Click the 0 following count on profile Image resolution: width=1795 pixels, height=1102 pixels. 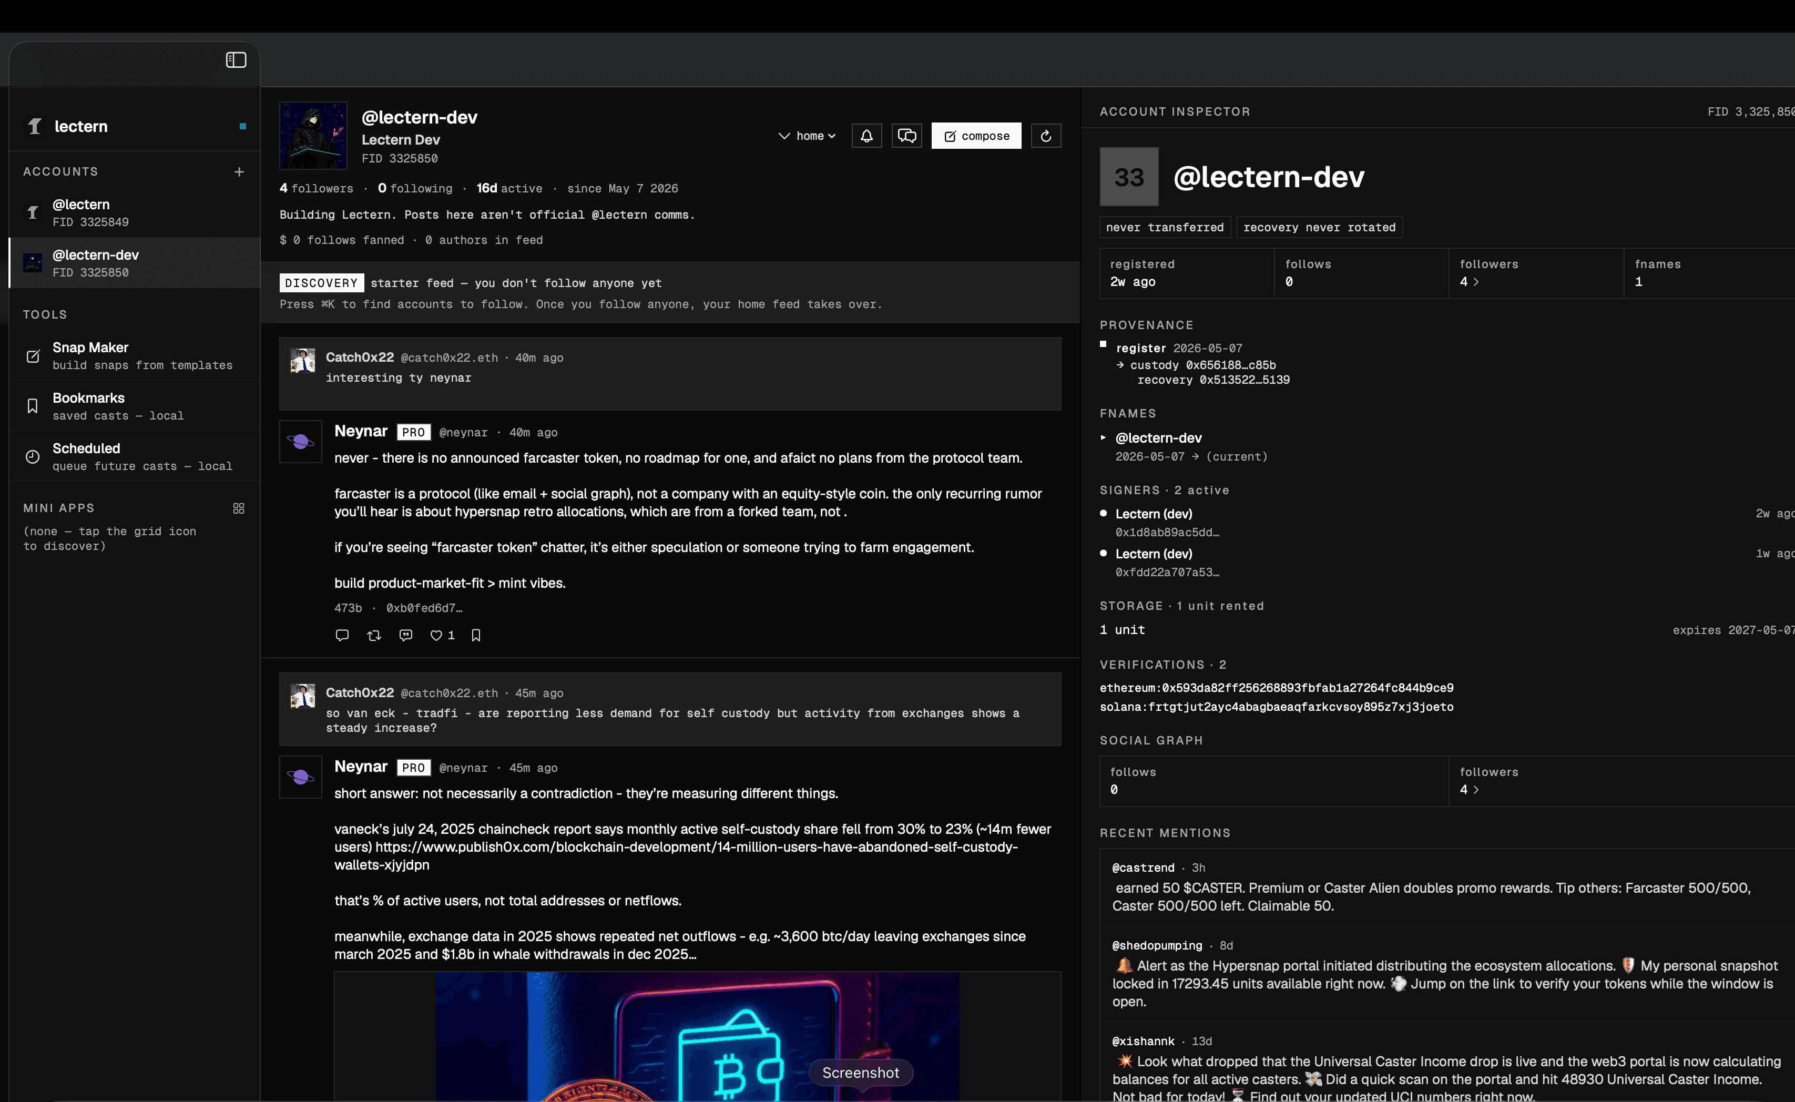(x=415, y=188)
